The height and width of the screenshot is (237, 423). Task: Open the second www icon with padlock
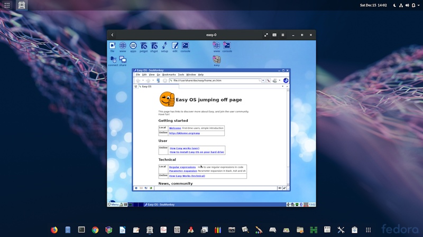pos(217,47)
